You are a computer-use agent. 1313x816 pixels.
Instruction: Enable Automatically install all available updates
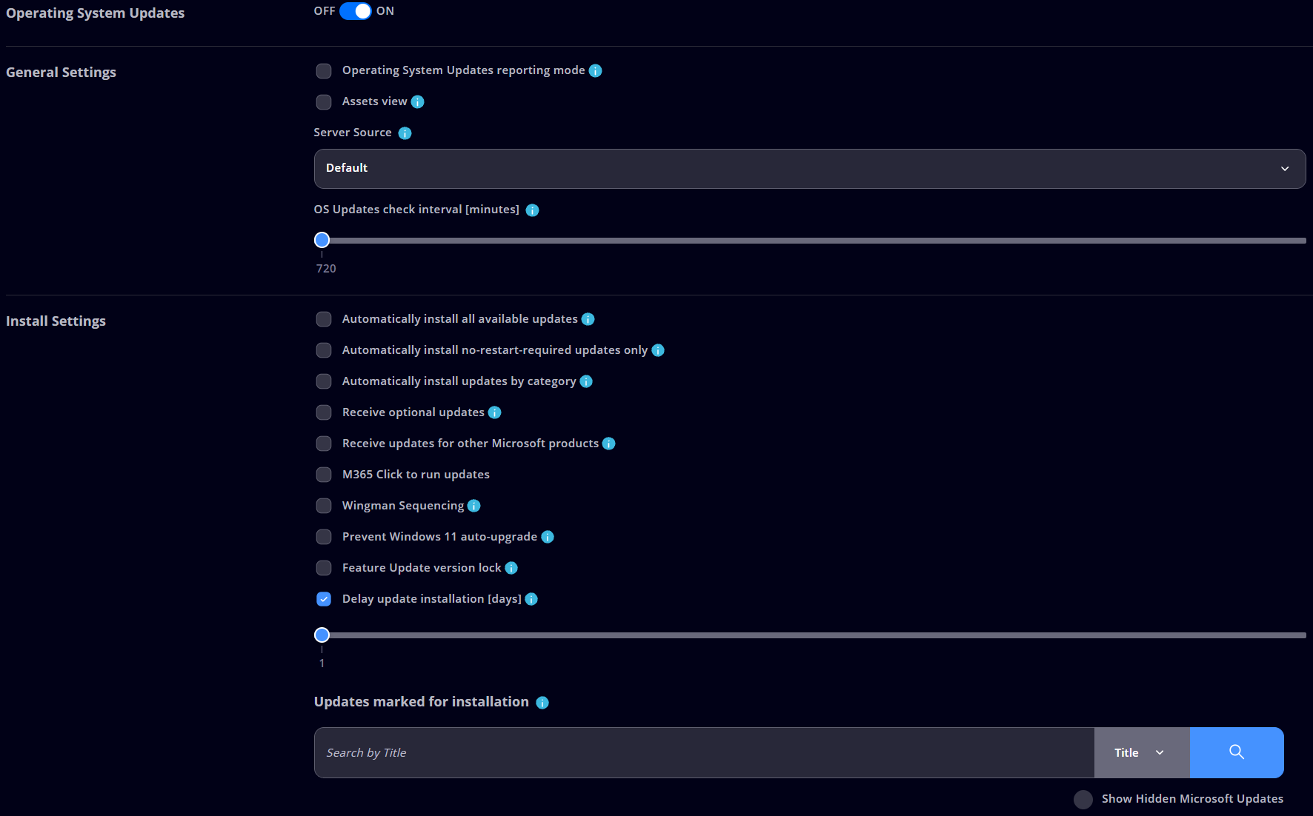point(324,319)
